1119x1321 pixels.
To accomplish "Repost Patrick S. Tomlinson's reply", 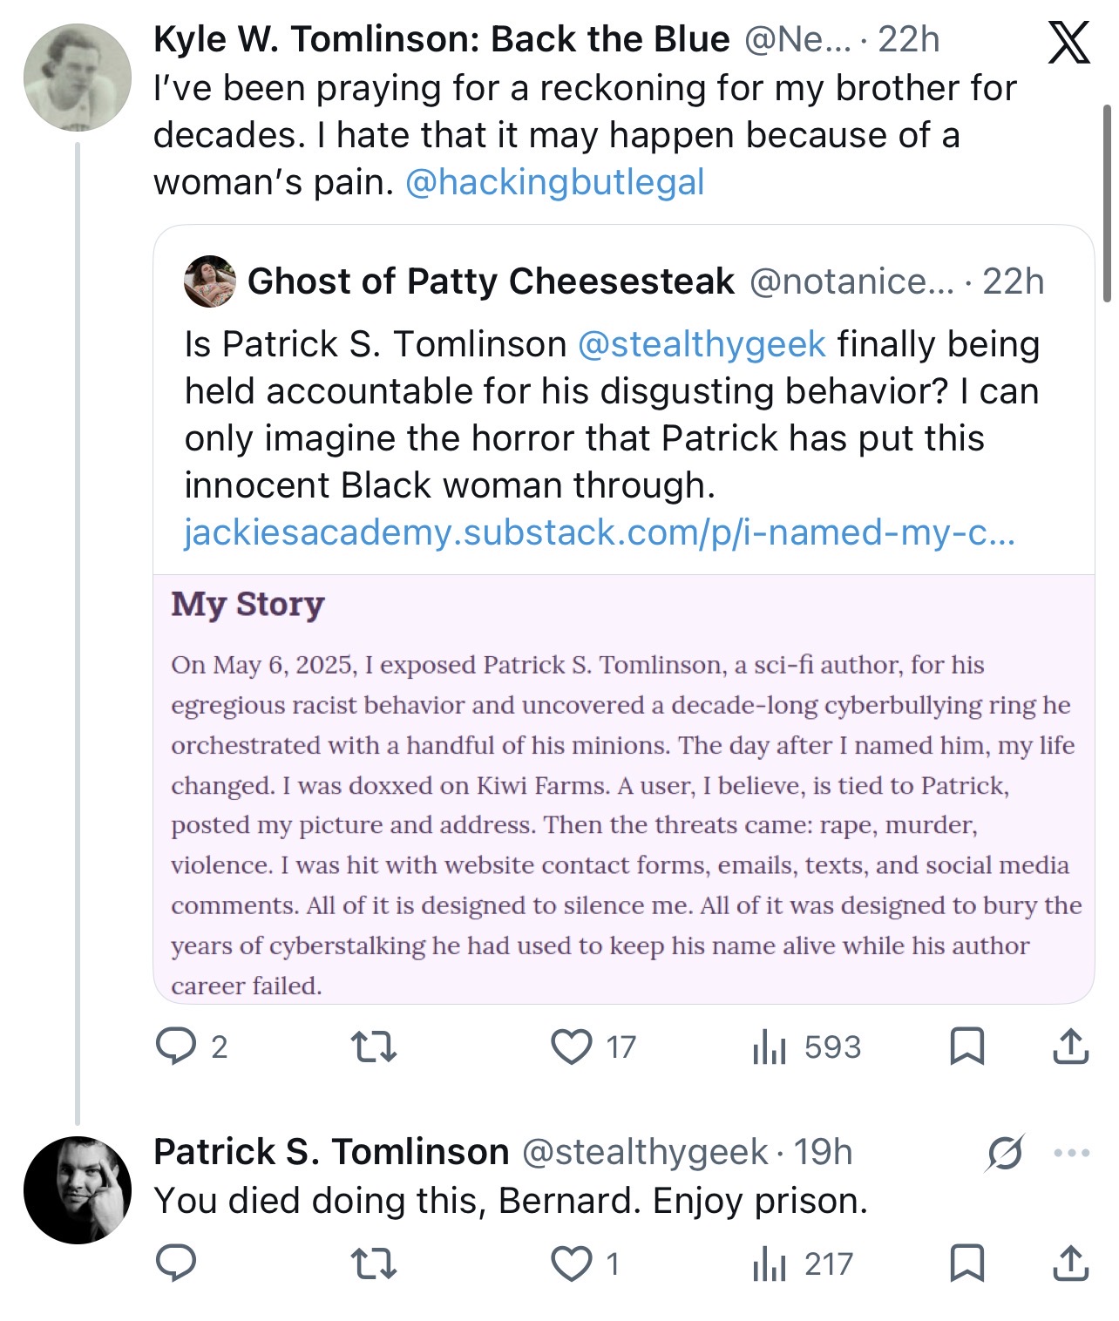I will 373,1263.
